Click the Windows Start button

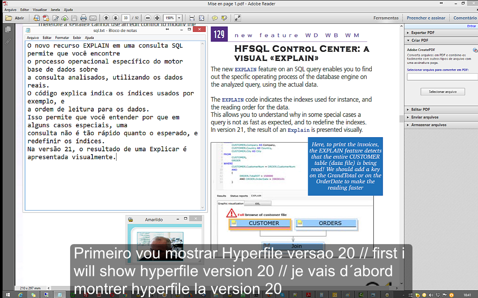coord(7,295)
